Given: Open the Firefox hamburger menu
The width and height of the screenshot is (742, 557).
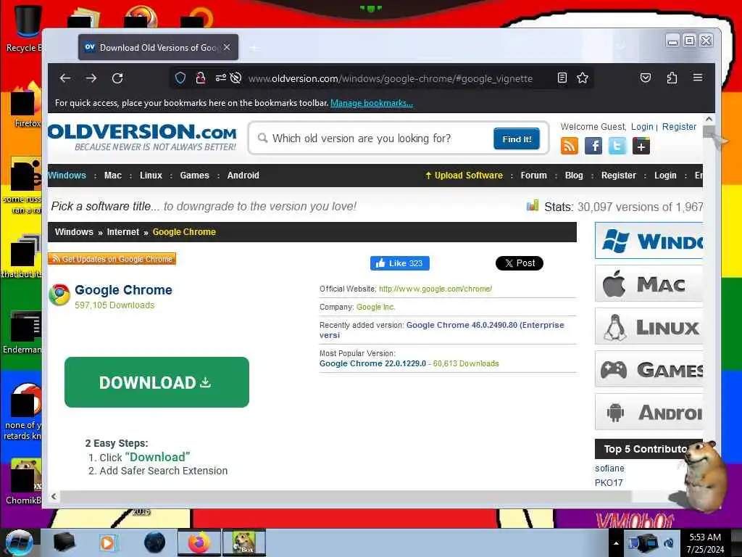Looking at the screenshot, I should tap(698, 77).
